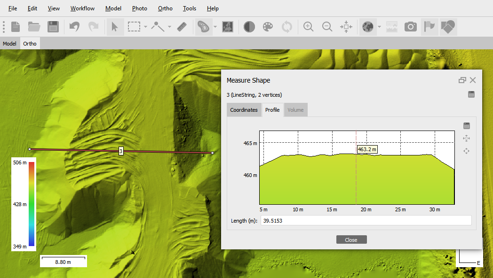Viewport: 493px width, 278px height.
Task: Reset profile chart view icon
Action: (x=467, y=139)
